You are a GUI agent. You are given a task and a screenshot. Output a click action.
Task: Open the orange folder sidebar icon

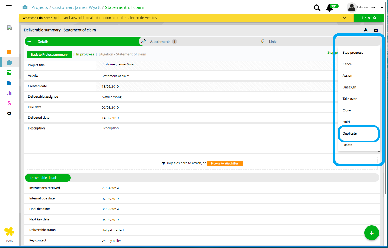click(9, 52)
